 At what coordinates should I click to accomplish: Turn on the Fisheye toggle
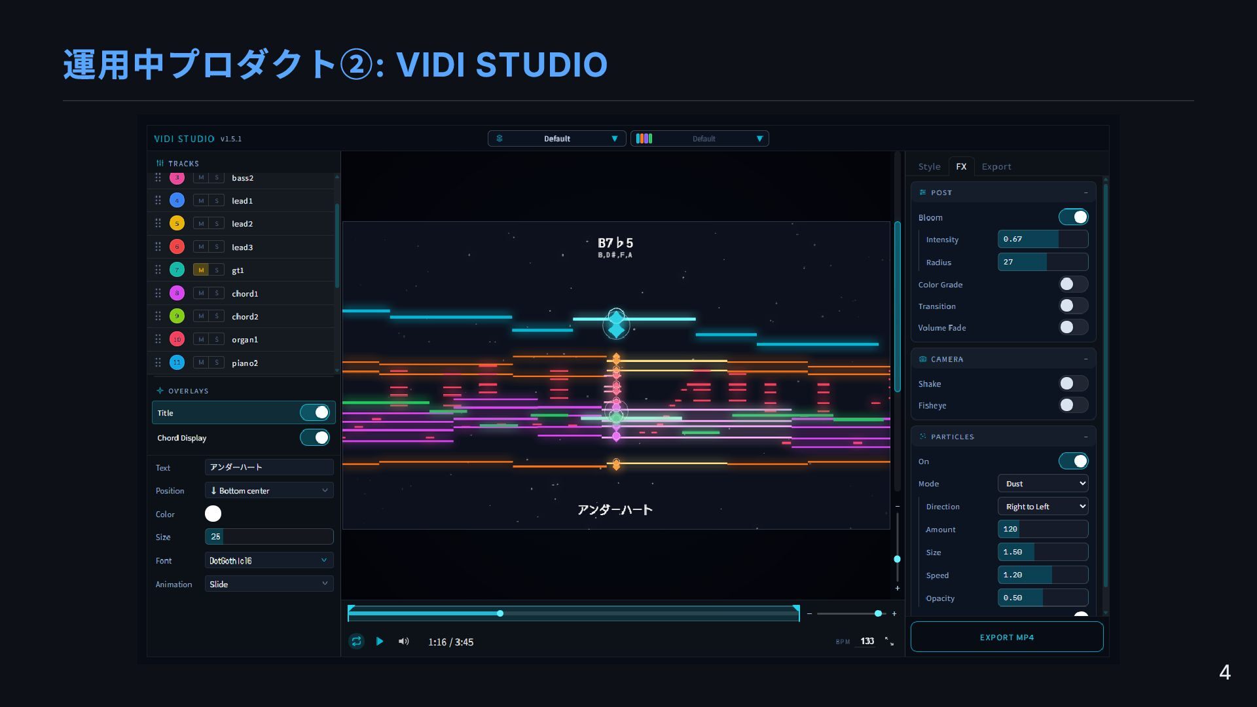tap(1074, 405)
